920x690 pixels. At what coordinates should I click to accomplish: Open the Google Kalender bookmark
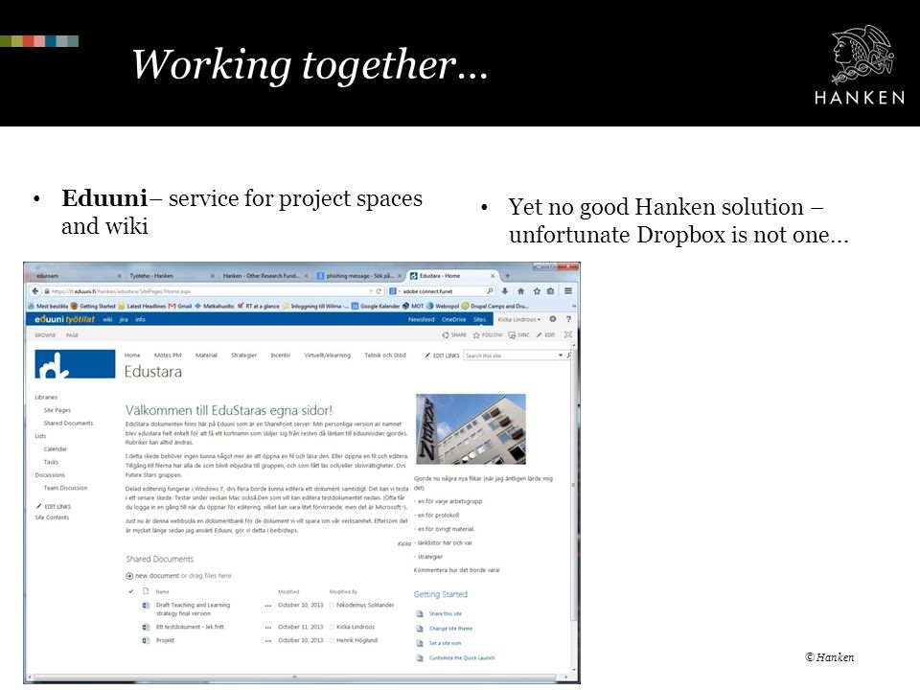[376, 307]
